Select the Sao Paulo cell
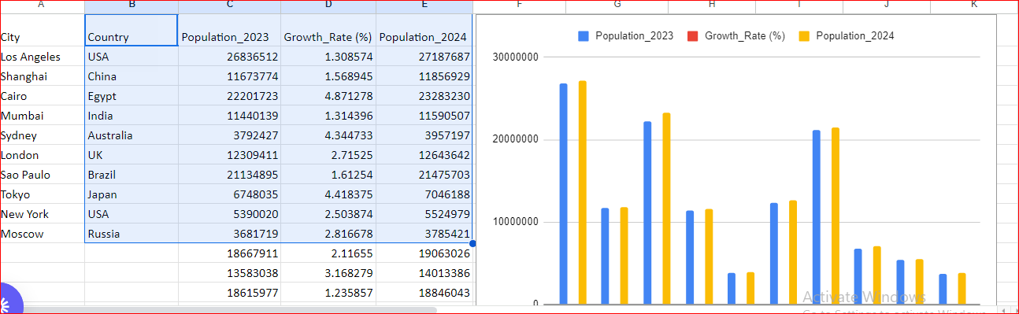The height and width of the screenshot is (314, 1019). point(42,175)
